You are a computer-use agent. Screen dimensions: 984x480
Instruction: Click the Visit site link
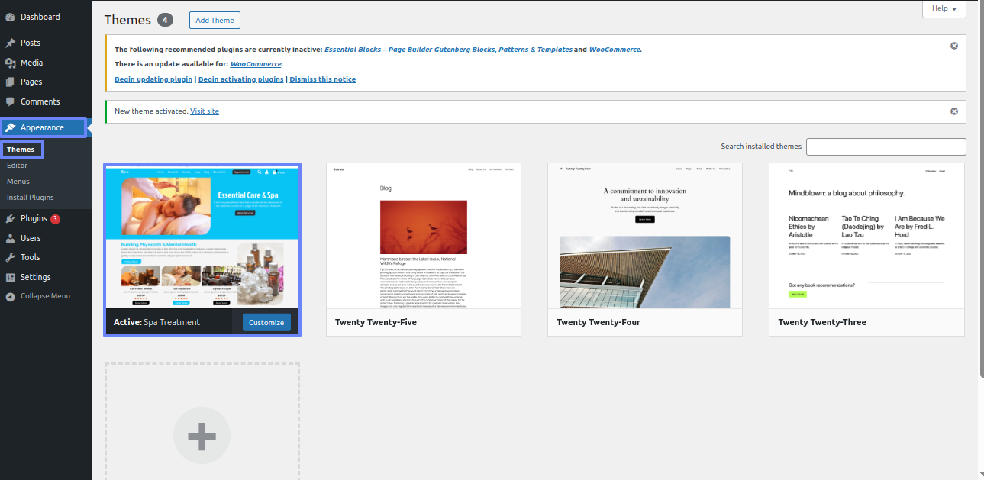pyautogui.click(x=205, y=111)
